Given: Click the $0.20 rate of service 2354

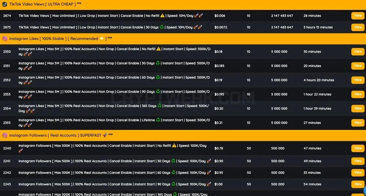Looking at the screenshot, I should click(x=219, y=109).
